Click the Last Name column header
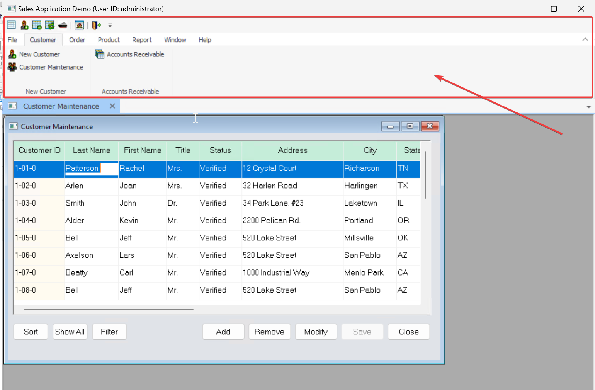The height and width of the screenshot is (390, 595). (x=92, y=150)
